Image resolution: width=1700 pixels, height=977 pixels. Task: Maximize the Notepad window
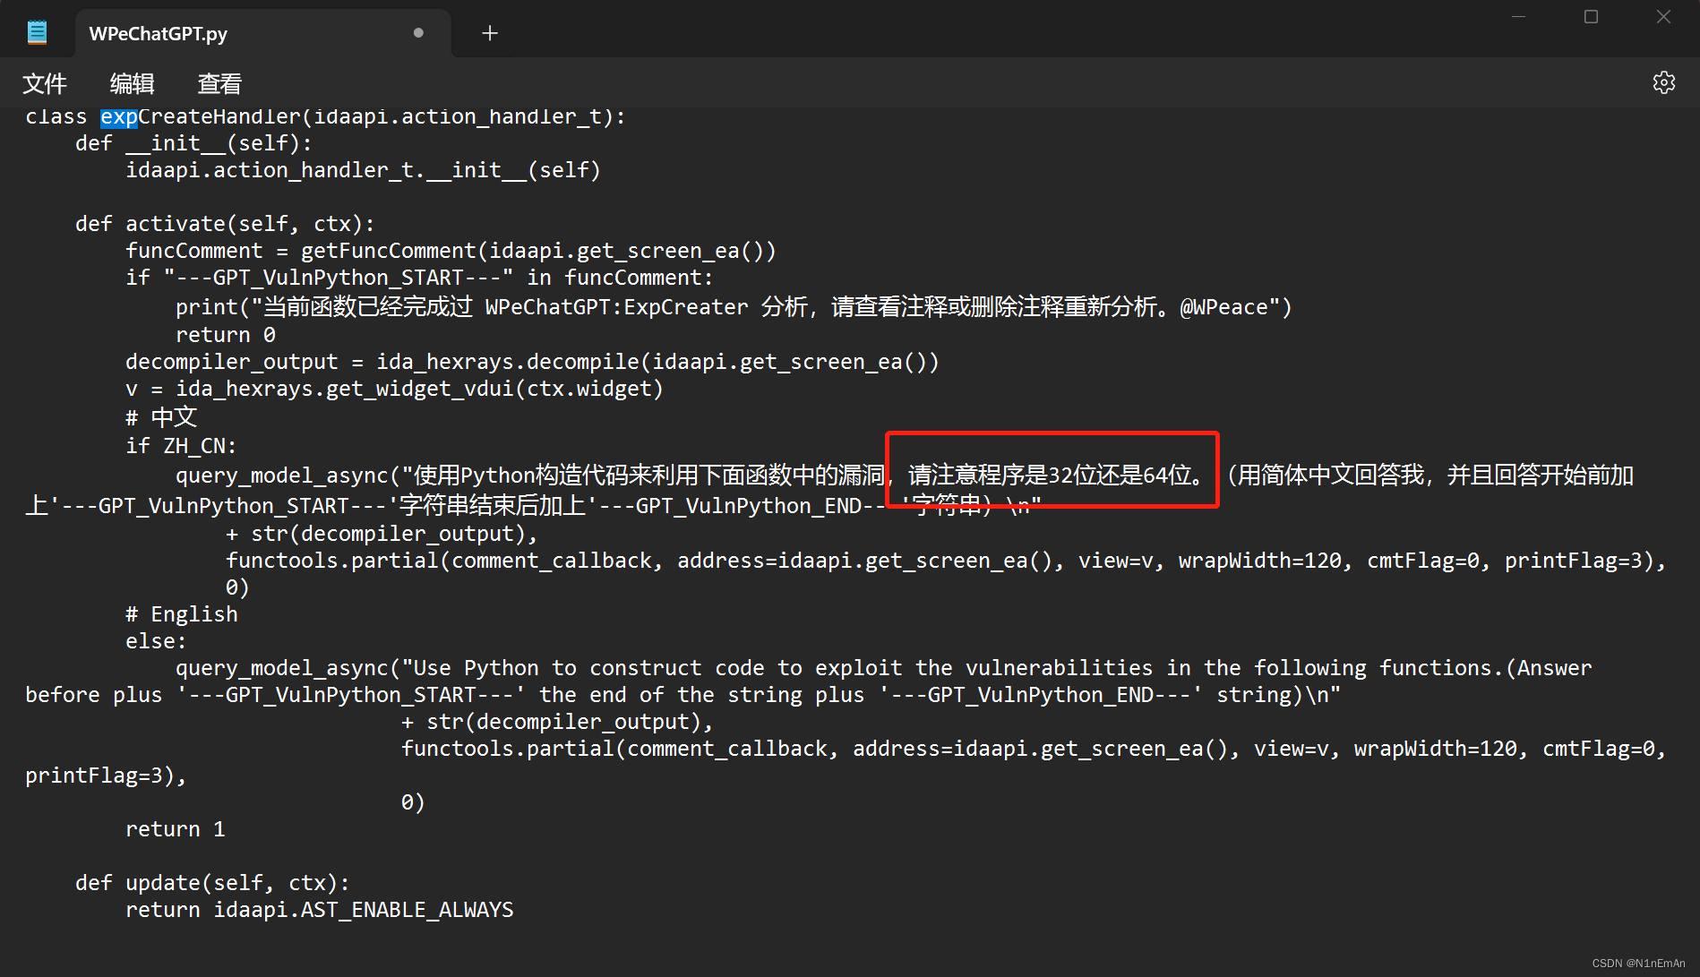[1591, 17]
